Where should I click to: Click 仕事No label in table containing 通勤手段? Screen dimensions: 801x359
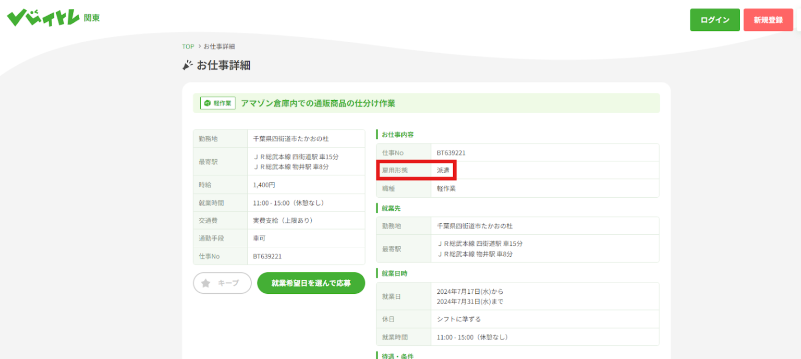[x=221, y=256]
